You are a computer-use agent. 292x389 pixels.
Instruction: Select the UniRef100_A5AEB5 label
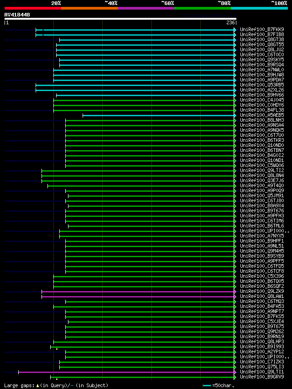coord(262,115)
